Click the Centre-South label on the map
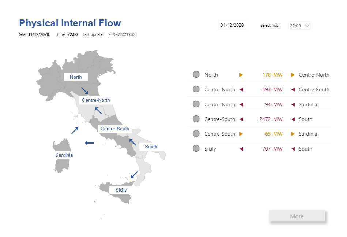The height and width of the screenshot is (237, 347). [x=114, y=129]
